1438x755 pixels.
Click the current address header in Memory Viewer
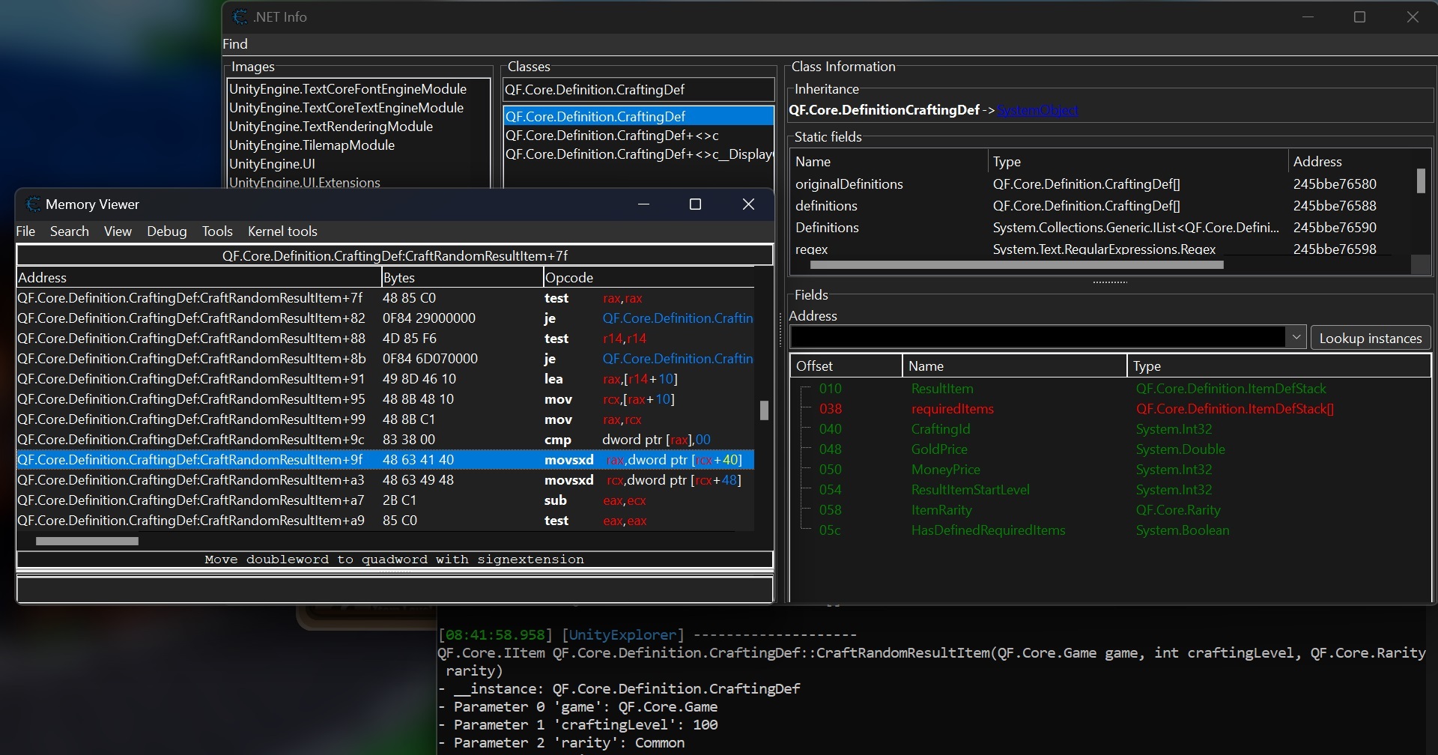(395, 255)
